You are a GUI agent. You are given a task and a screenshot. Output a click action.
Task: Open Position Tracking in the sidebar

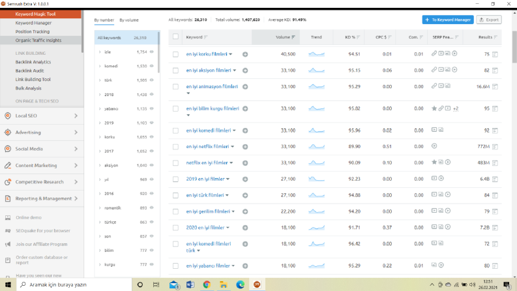[x=33, y=32]
